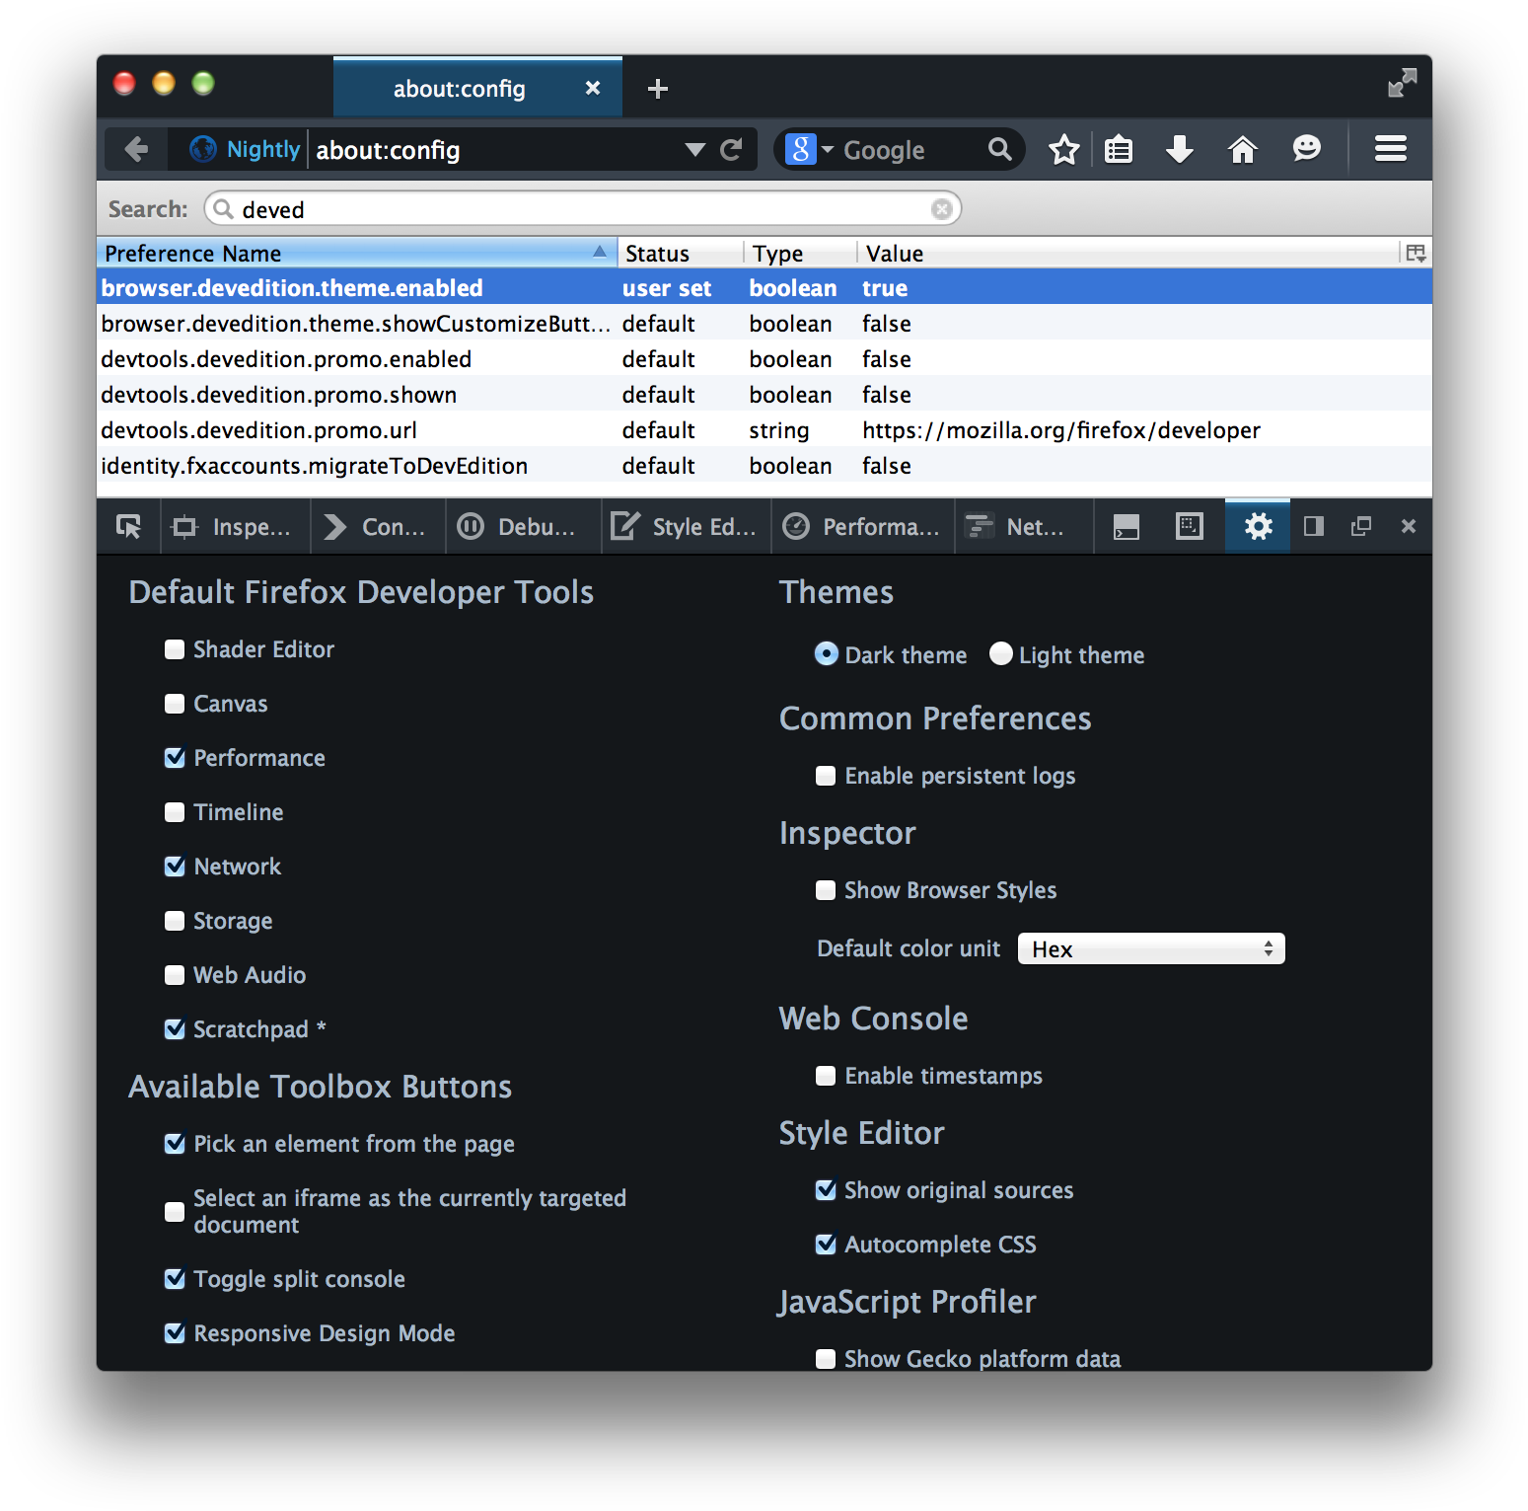Screen dimensions: 1528x1511
Task: Enable the Shader Editor tool
Action: [x=175, y=648]
